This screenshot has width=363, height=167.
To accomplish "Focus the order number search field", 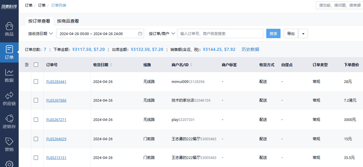I will pos(220,33).
